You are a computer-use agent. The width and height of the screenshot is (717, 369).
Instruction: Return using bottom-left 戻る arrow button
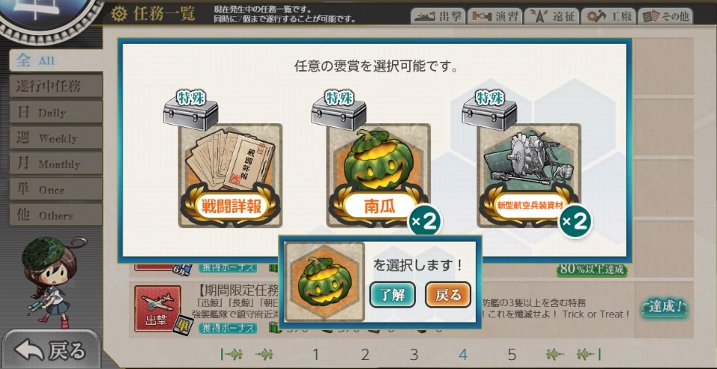[x=50, y=350]
